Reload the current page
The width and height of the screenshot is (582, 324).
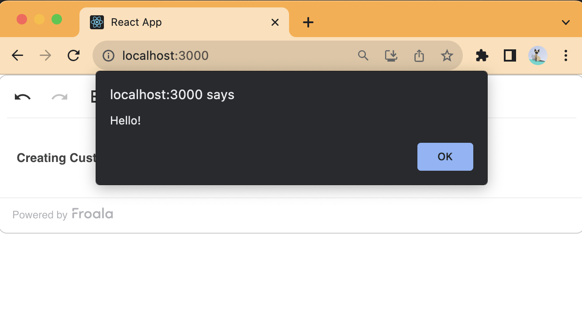(73, 55)
